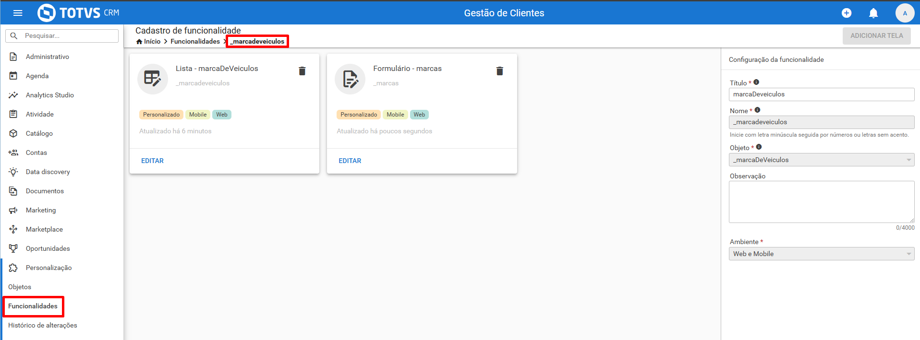The height and width of the screenshot is (340, 920).
Task: Click the Administrativo sidebar icon
Action: 13,57
